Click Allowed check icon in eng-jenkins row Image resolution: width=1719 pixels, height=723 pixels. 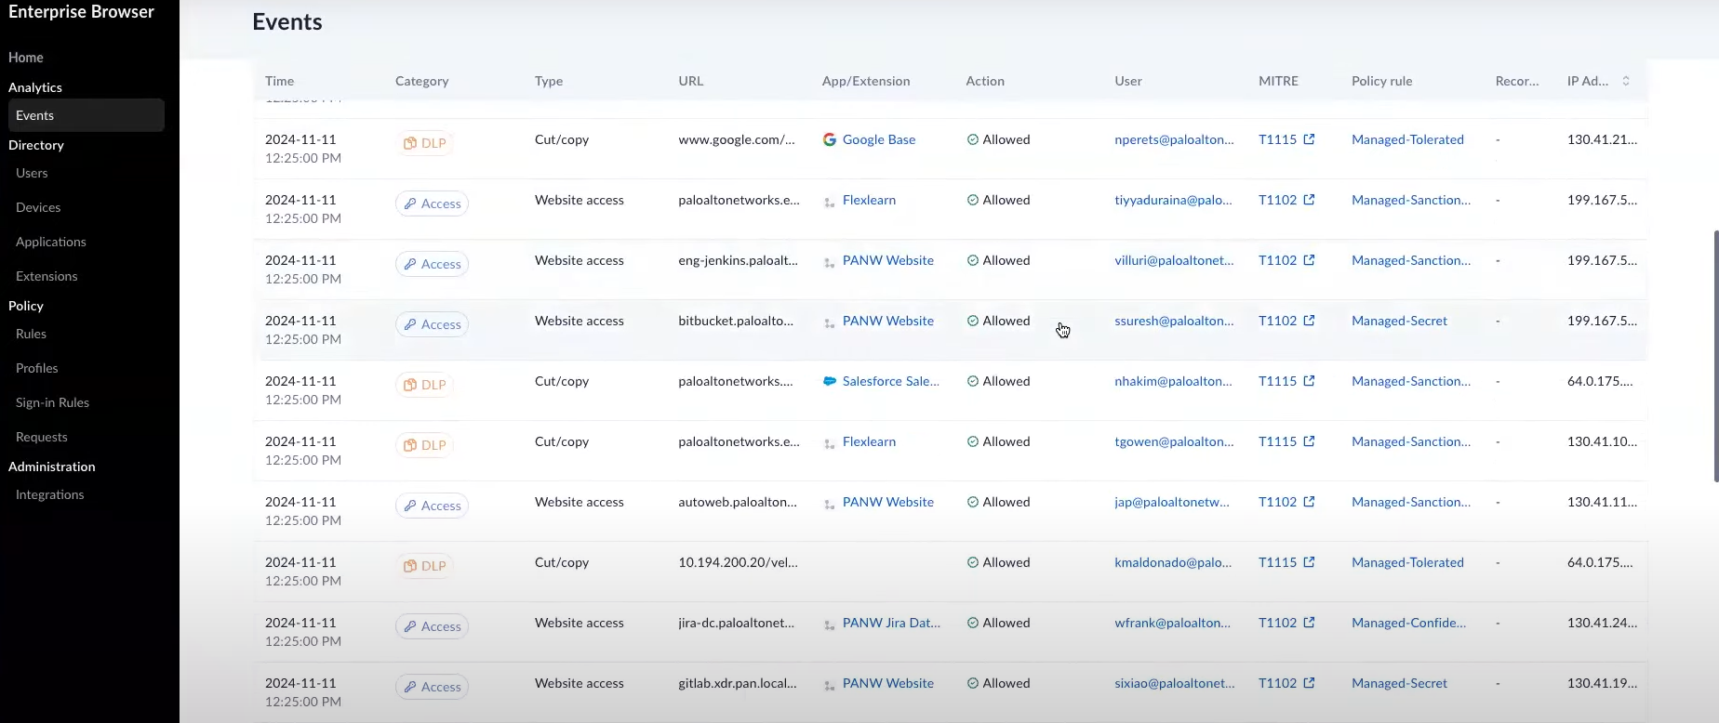972,260
